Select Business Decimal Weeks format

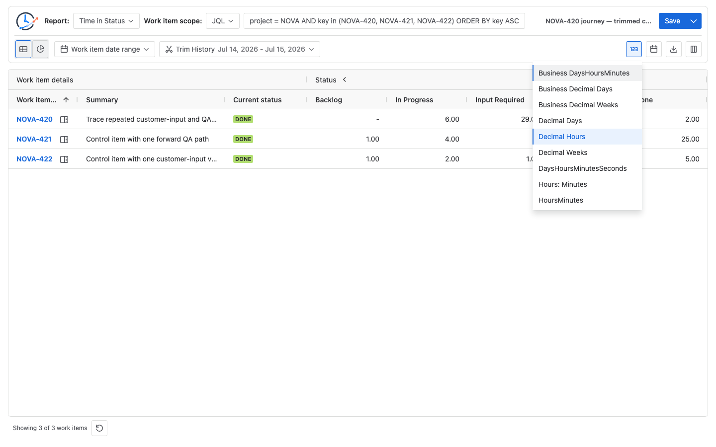(x=587, y=105)
